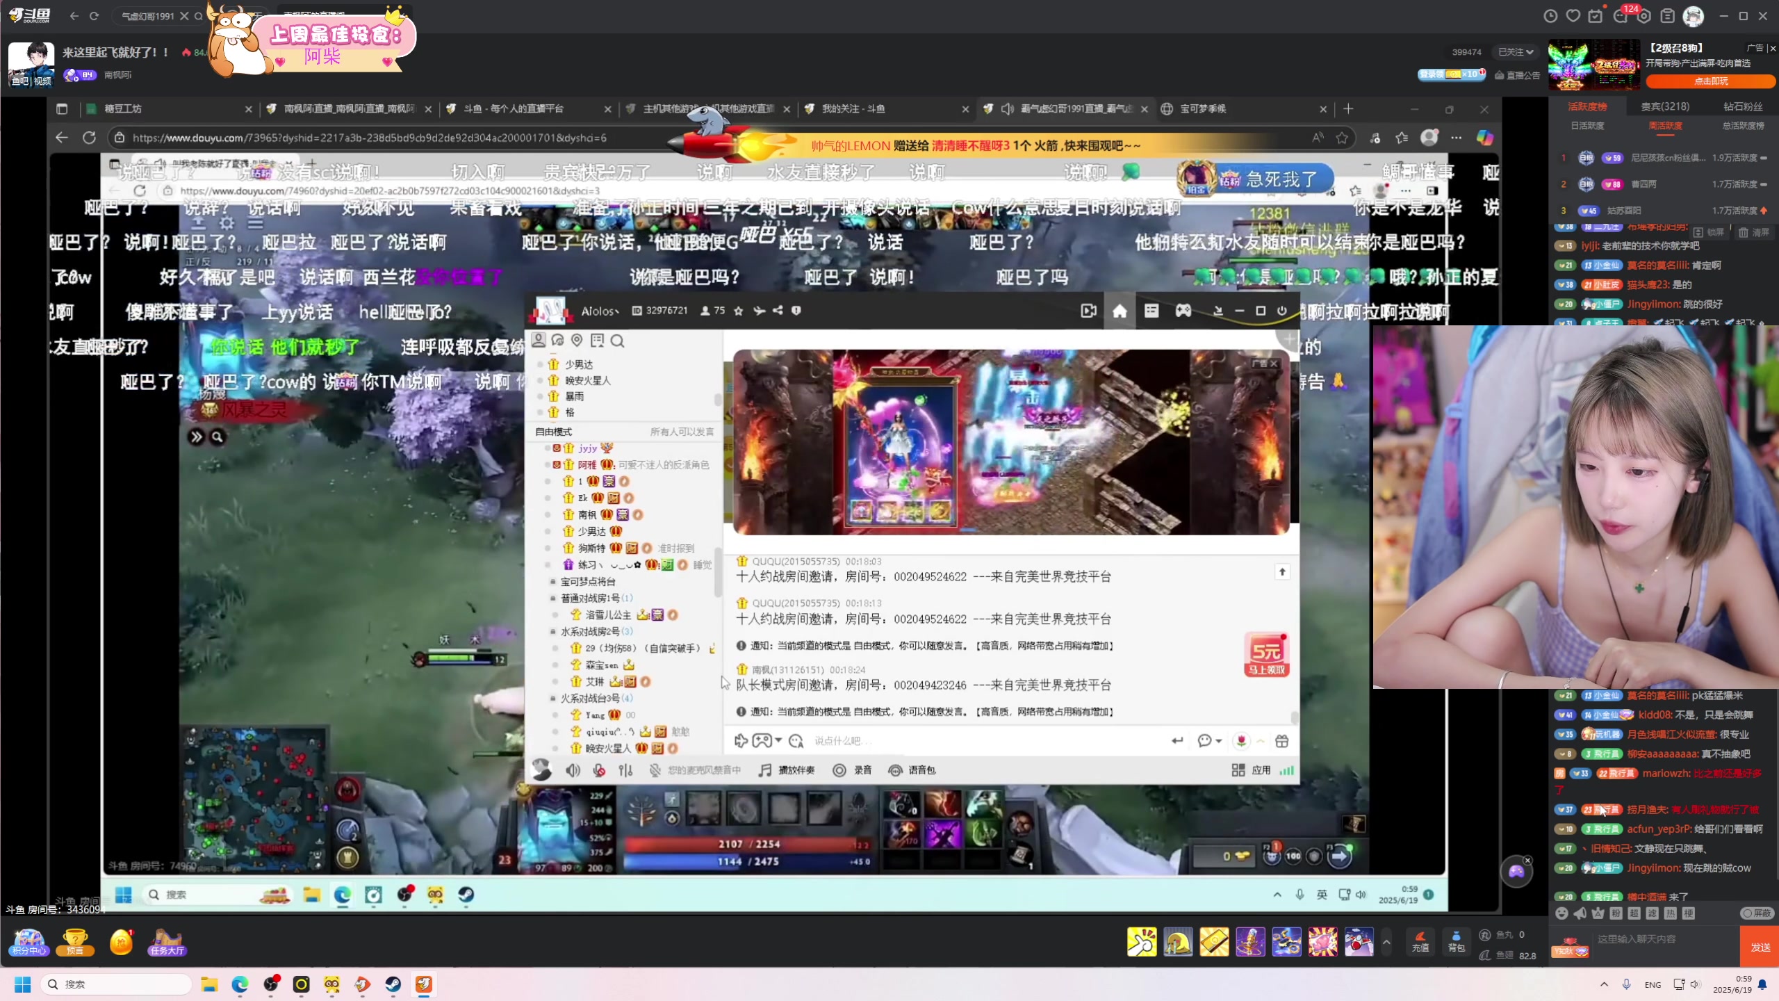Image resolution: width=1779 pixels, height=1001 pixels.
Task: Click the 点击即玩 ad button
Action: [x=1710, y=81]
